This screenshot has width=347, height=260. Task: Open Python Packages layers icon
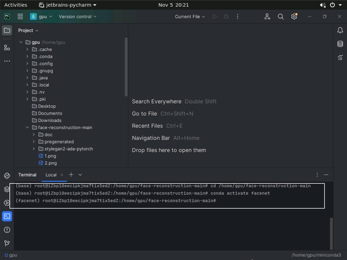coord(7,189)
